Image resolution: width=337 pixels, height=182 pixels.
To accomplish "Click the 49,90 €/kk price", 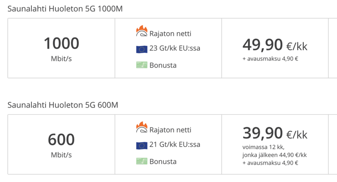I will coord(275,45).
